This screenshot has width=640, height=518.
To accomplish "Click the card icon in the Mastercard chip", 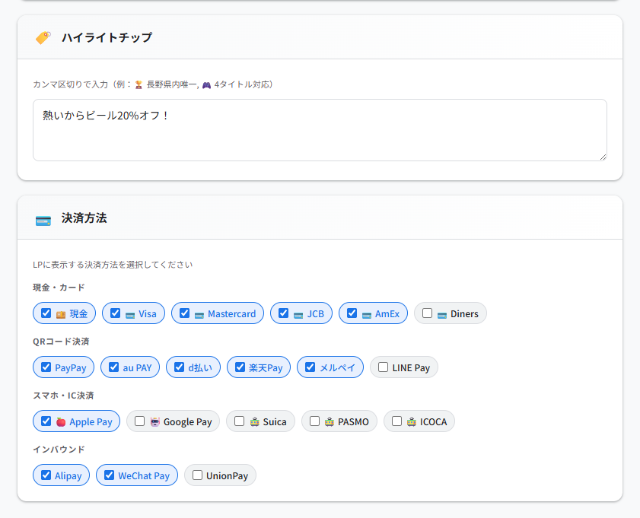I will click(x=199, y=315).
